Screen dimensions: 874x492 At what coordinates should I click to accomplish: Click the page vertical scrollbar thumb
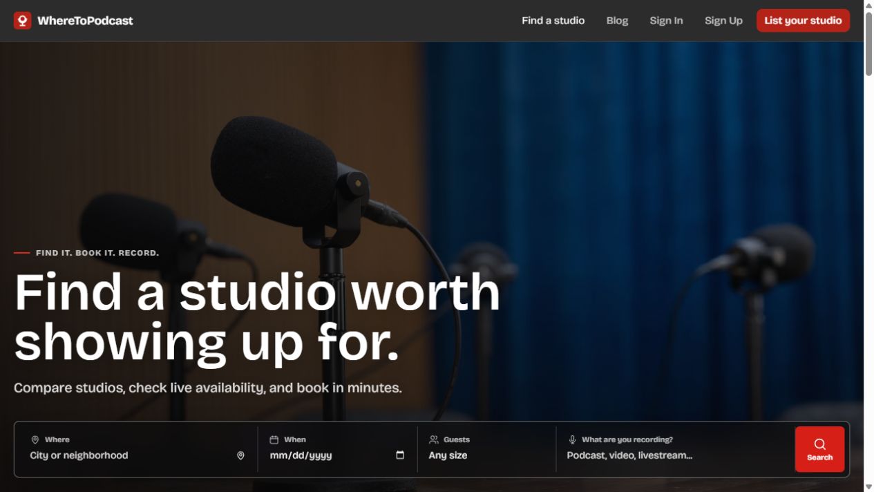869,43
